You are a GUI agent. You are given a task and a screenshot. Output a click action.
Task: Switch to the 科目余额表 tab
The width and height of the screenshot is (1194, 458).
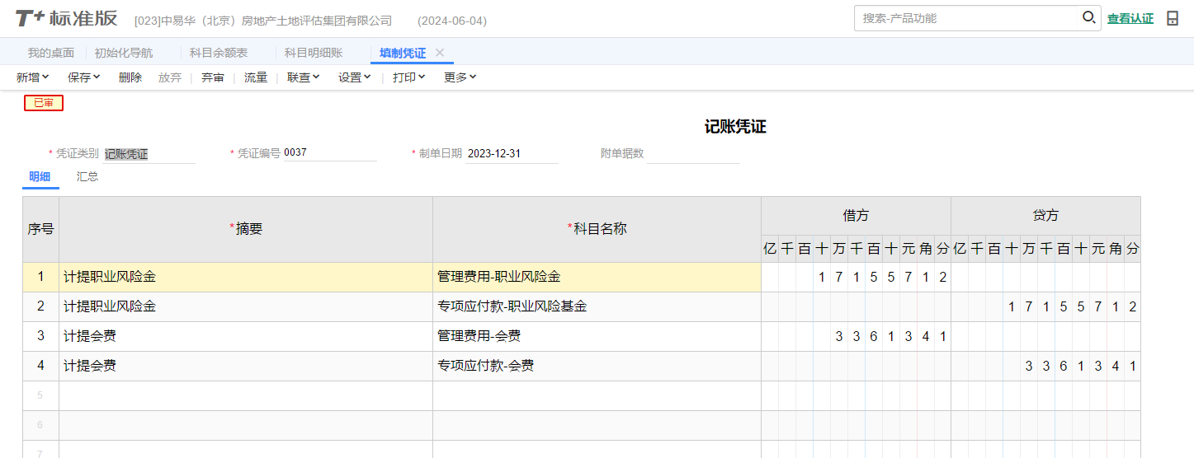pyautogui.click(x=219, y=53)
